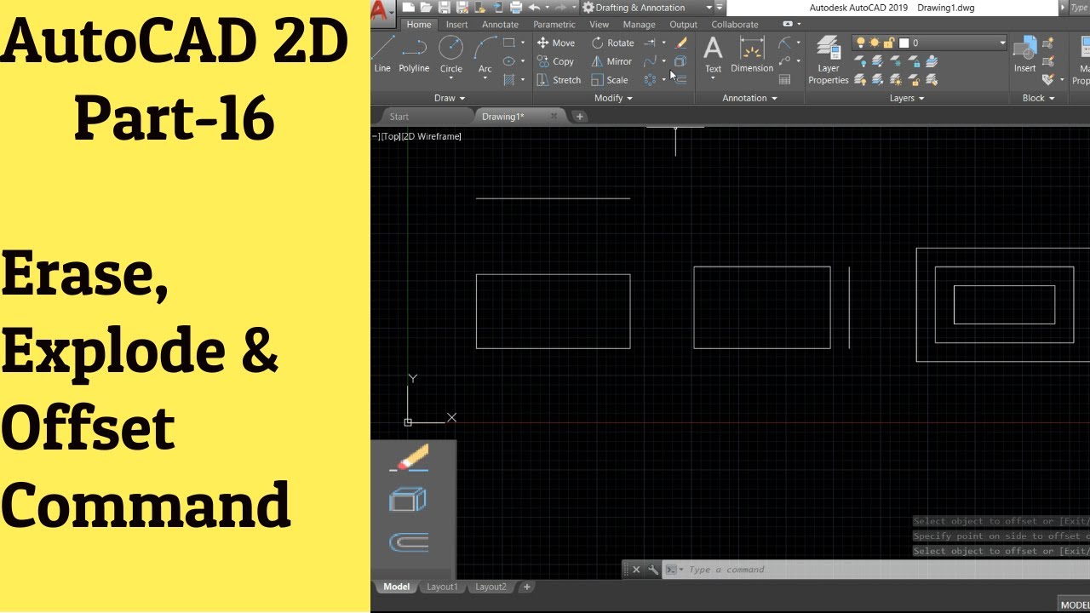Click the Insert block button
This screenshot has height=613, width=1090.
pyautogui.click(x=1025, y=54)
